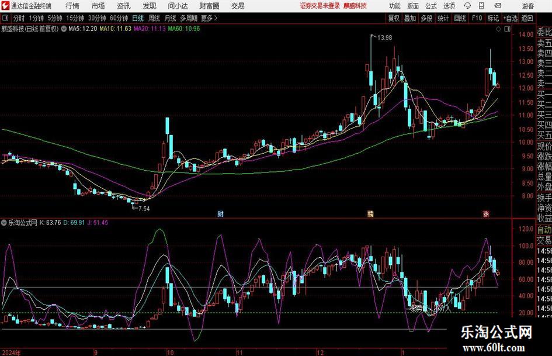The image size is (552, 356).
Task: Click the J: 51.45 indicator value
Action: click(98, 223)
